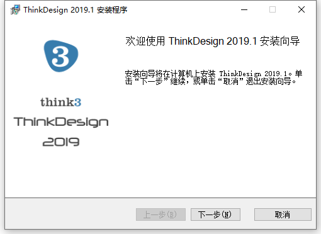Click the heading 欢迎使用 ThinkDesign 2019.1 安装向导
This screenshot has height=234, width=321.
click(213, 41)
